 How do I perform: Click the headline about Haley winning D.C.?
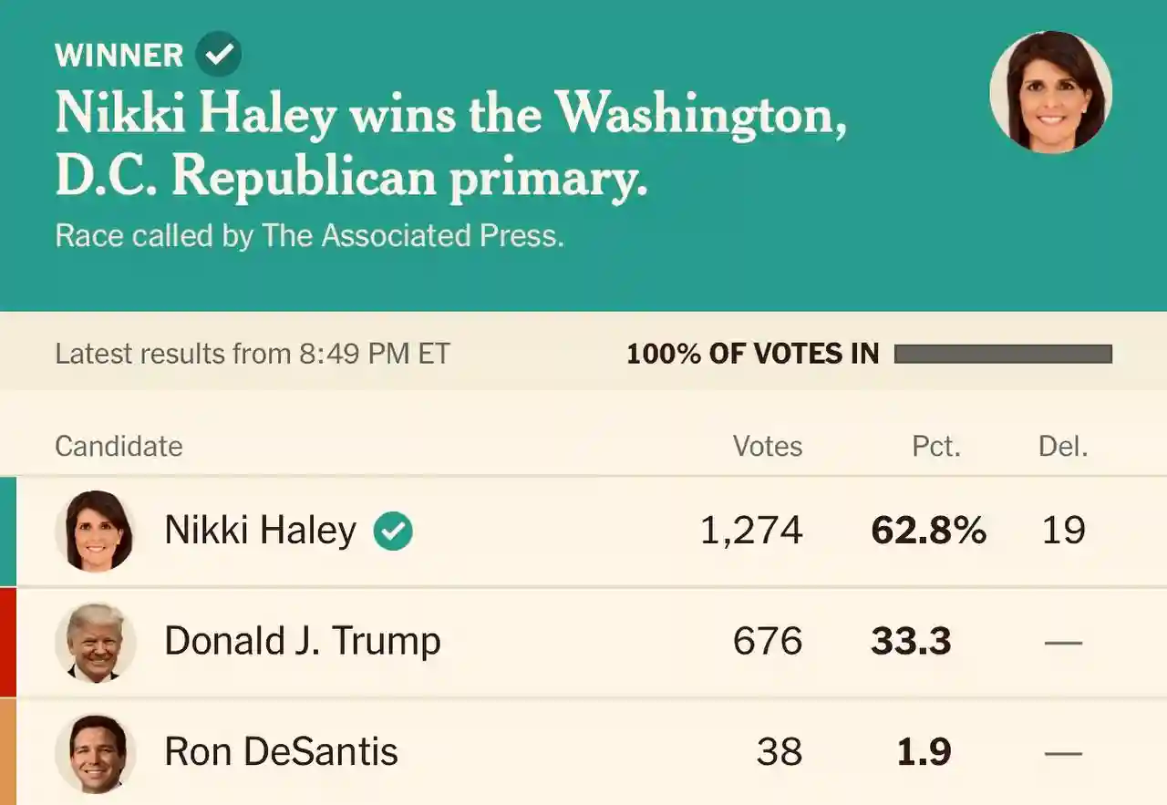450,144
